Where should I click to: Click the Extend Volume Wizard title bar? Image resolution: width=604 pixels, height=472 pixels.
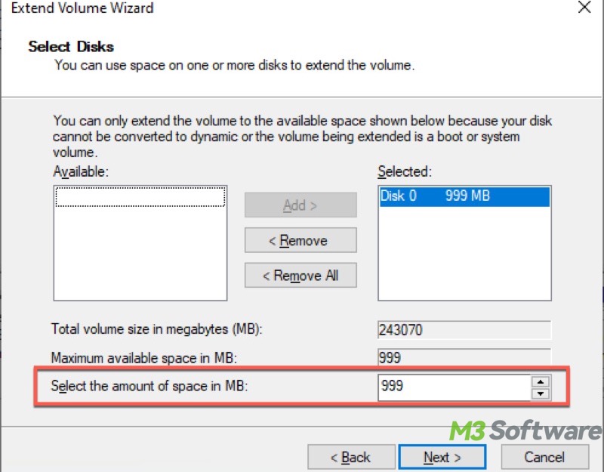[x=226, y=9]
